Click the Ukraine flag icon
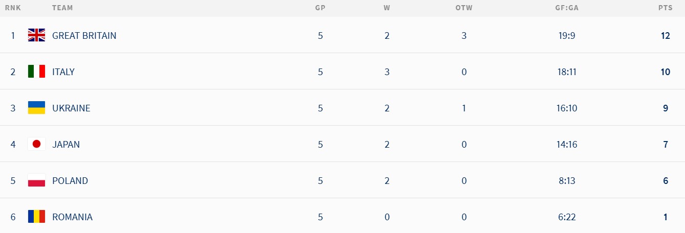Viewport: 685px width, 233px height. point(36,108)
